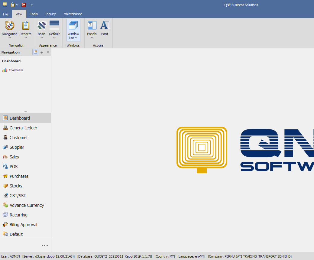Screen dimensions: 314x260
Task: Click the Advance Currency label in navigation
Action: click(x=27, y=205)
